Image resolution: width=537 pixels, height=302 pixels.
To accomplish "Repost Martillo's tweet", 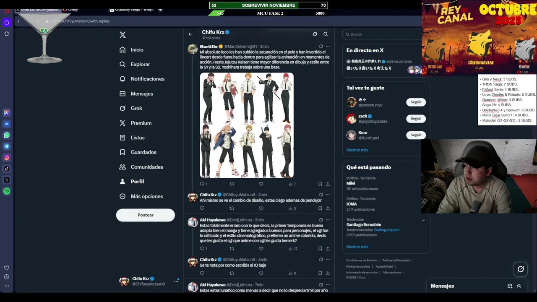I will [232, 184].
